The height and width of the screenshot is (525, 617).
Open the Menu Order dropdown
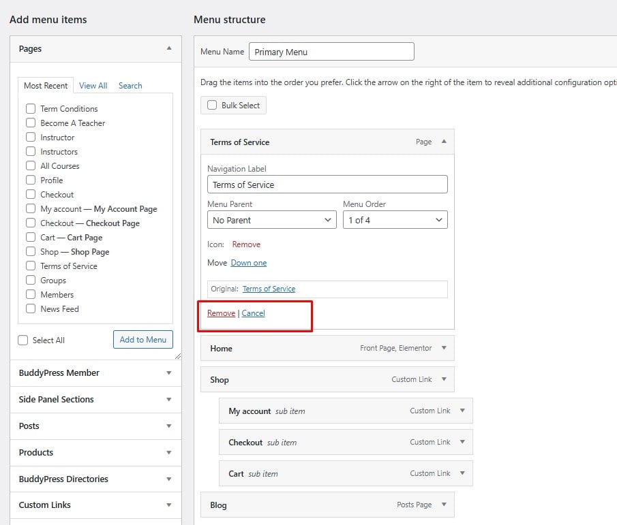point(395,220)
